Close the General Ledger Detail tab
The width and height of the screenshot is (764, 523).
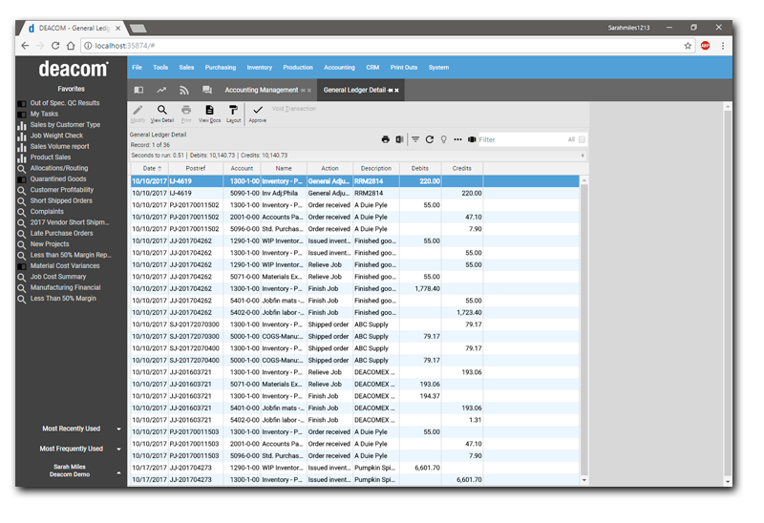[x=396, y=91]
